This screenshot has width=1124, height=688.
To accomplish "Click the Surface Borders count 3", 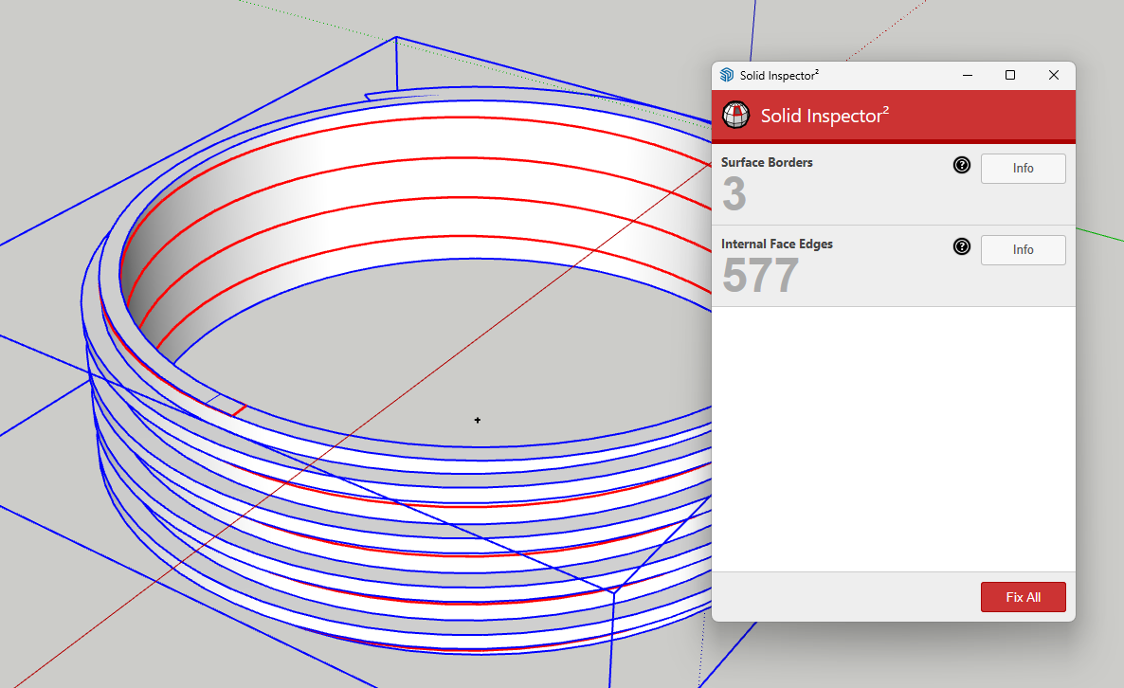I will coord(734,193).
